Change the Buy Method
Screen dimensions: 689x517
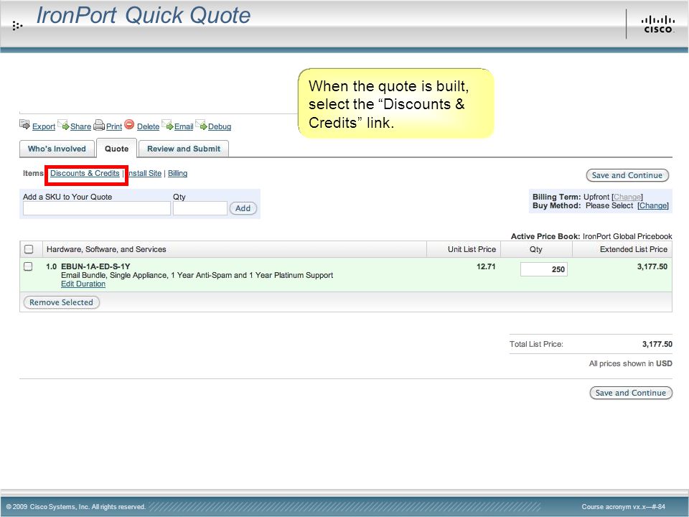tap(653, 205)
